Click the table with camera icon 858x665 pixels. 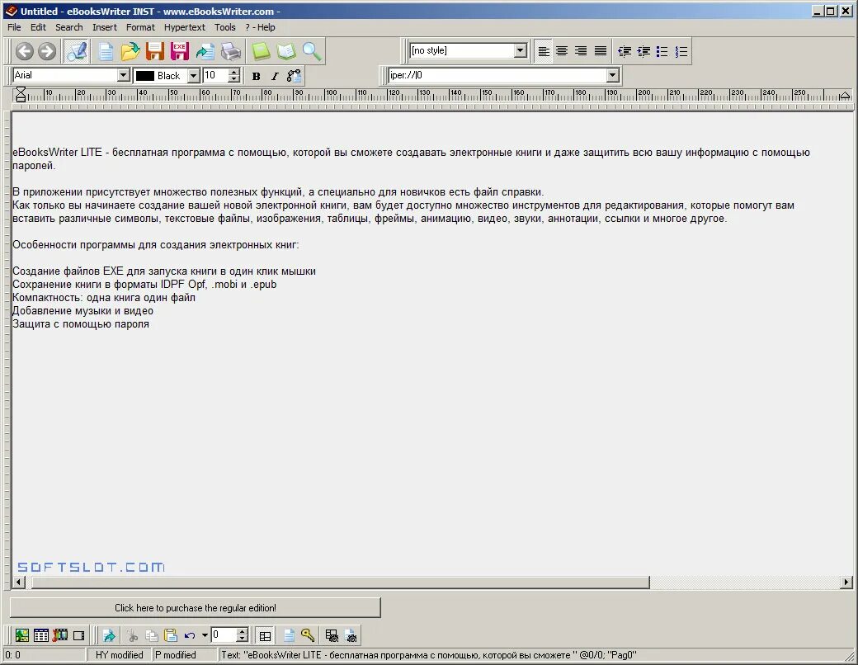point(332,635)
